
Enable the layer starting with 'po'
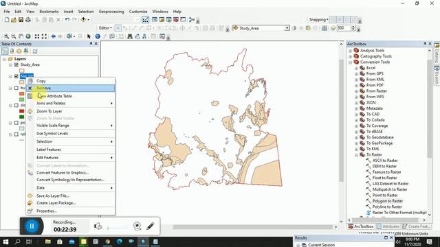point(16,123)
